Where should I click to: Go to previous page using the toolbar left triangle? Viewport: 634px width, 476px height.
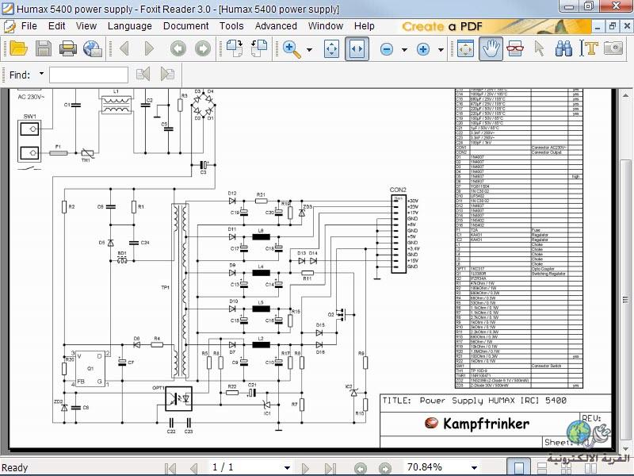click(x=124, y=48)
